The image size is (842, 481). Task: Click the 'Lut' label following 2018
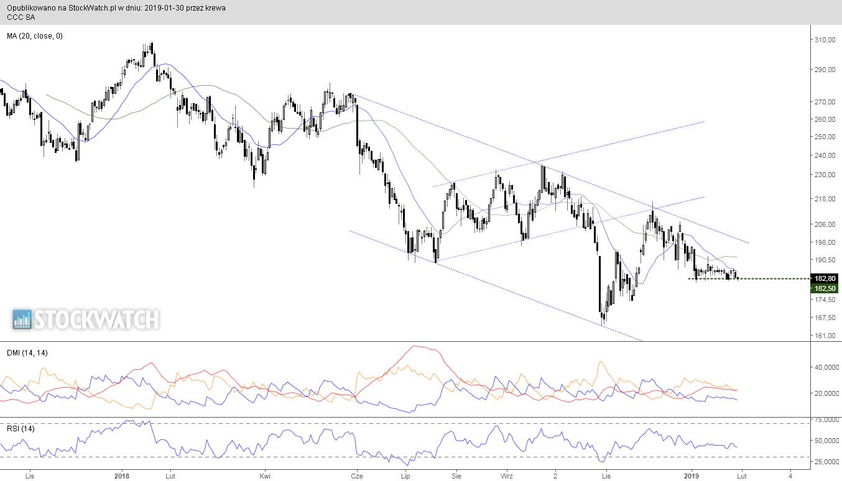point(170,475)
